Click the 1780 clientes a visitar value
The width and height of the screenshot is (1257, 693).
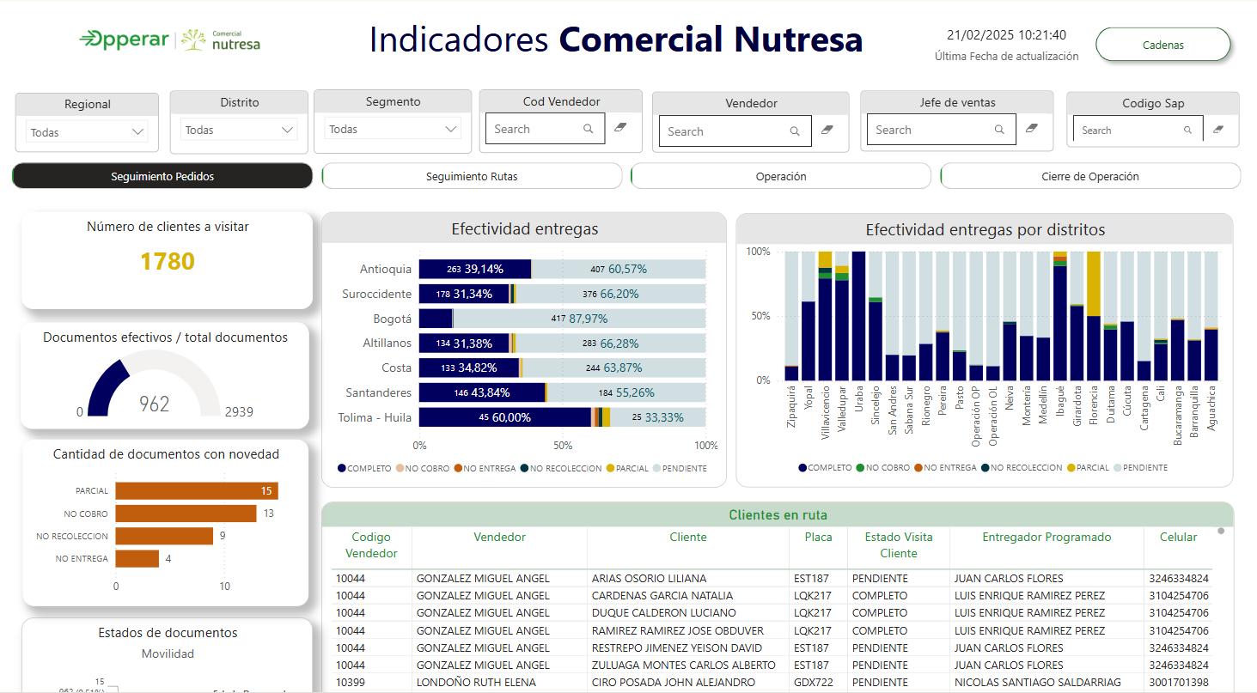168,261
